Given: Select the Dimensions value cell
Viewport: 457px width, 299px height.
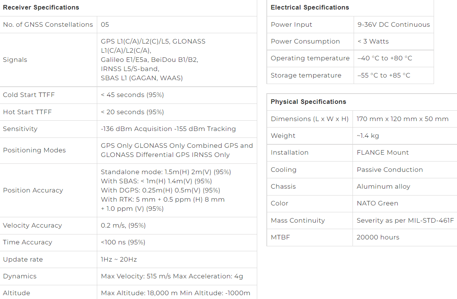Looking at the screenshot, I should [x=405, y=119].
